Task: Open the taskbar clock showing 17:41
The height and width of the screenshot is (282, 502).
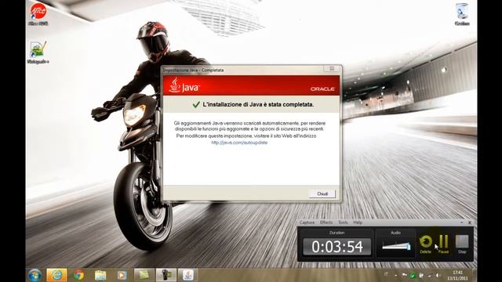Action: pyautogui.click(x=458, y=275)
